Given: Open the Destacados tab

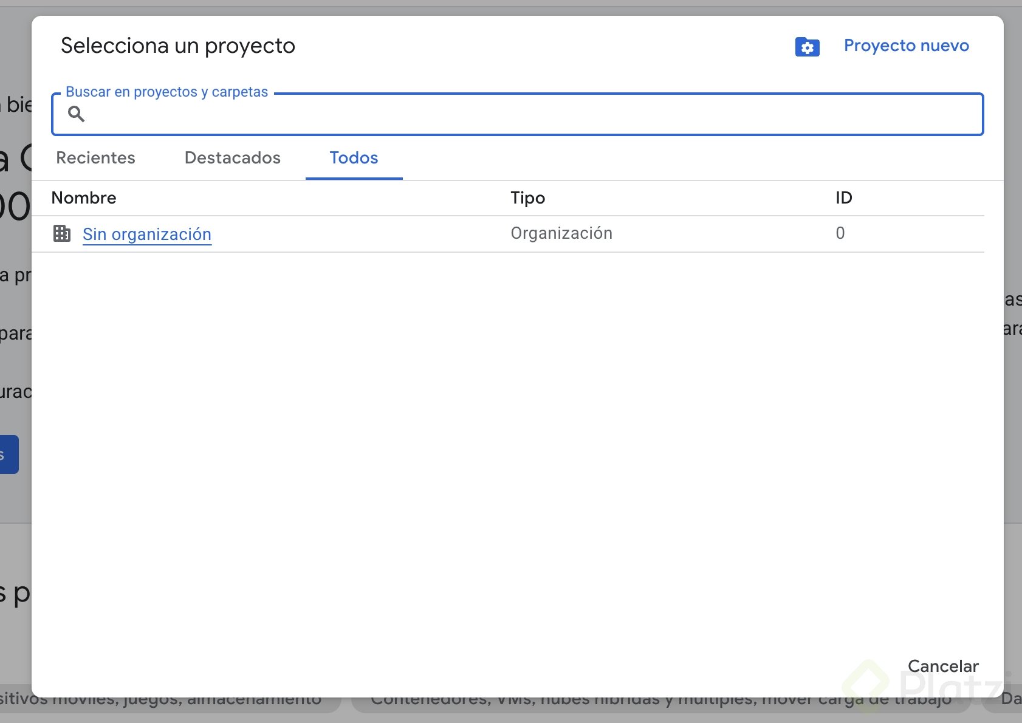Looking at the screenshot, I should click(232, 158).
